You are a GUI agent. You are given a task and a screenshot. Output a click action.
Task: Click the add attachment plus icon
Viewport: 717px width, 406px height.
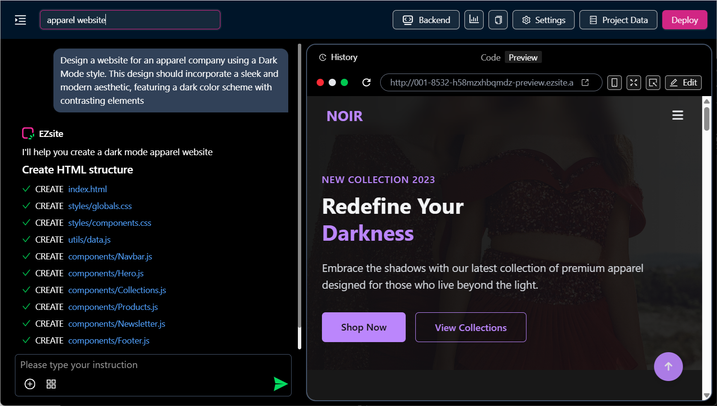[30, 384]
